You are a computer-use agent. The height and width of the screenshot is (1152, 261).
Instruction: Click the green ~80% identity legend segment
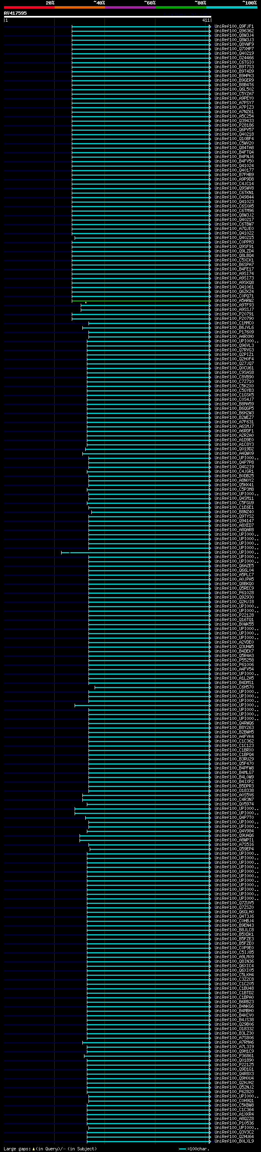tap(181, 7)
